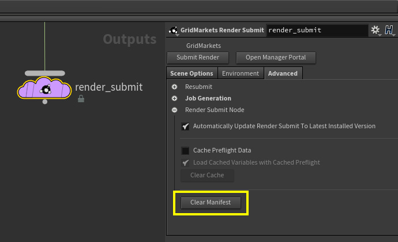Image resolution: width=398 pixels, height=242 pixels.
Task: Select the render_submit cloud node
Action: [44, 88]
